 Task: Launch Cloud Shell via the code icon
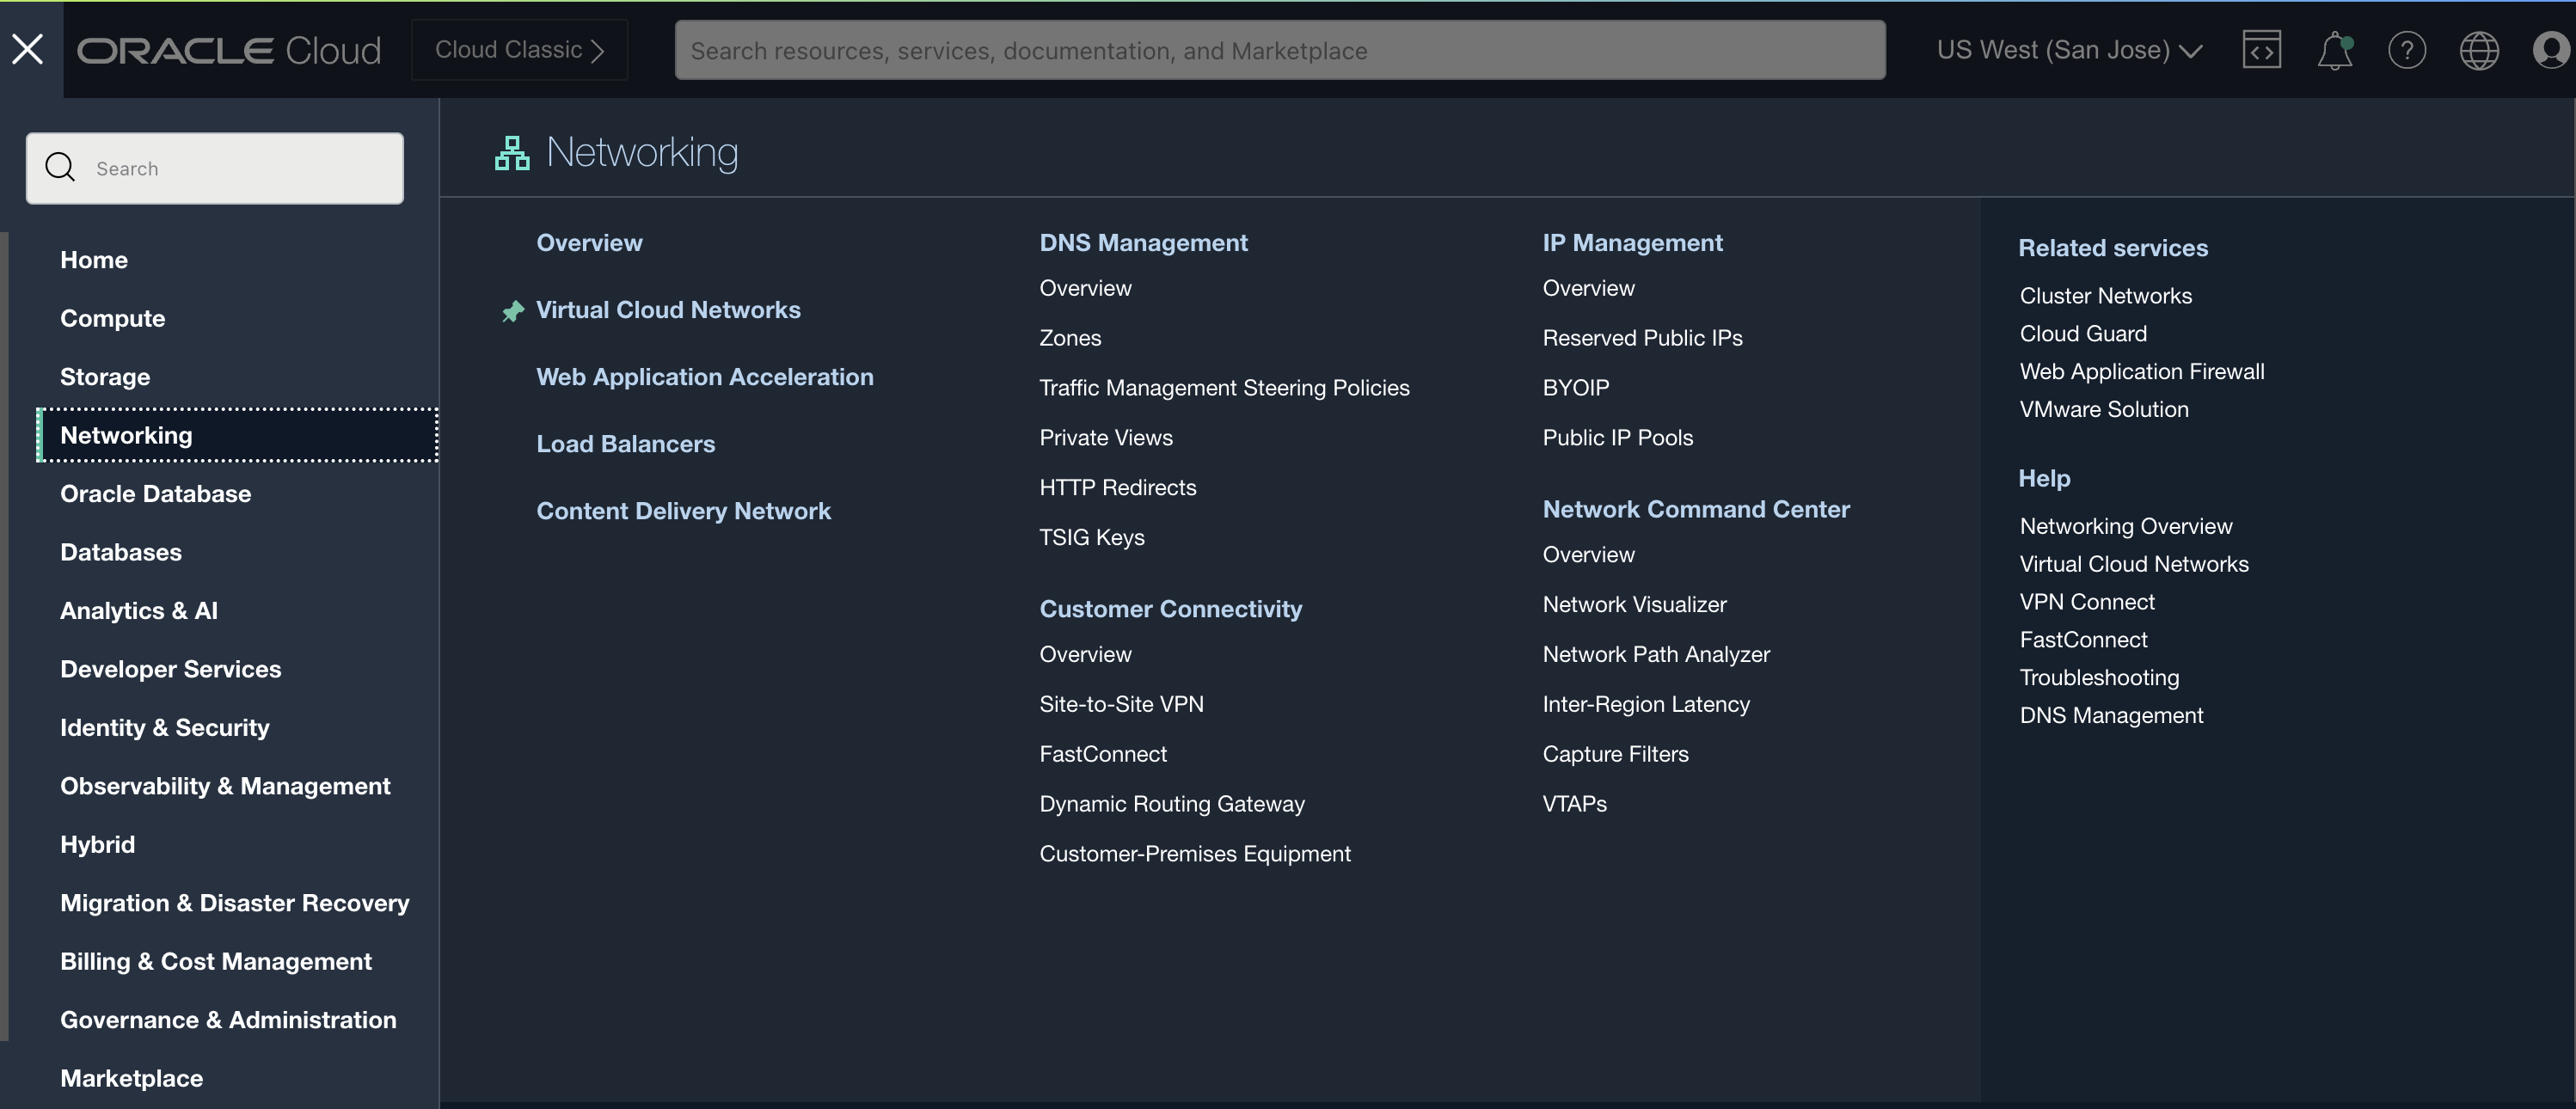tap(2262, 50)
